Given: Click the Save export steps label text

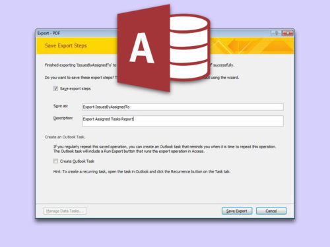Looking at the screenshot, I should click(x=75, y=89).
